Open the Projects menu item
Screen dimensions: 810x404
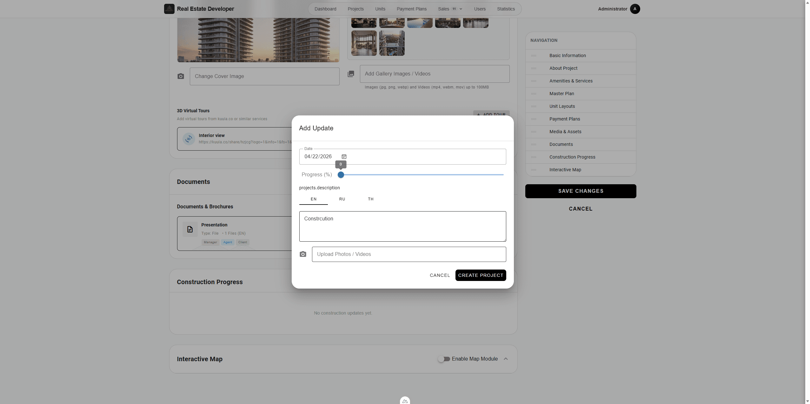point(355,9)
